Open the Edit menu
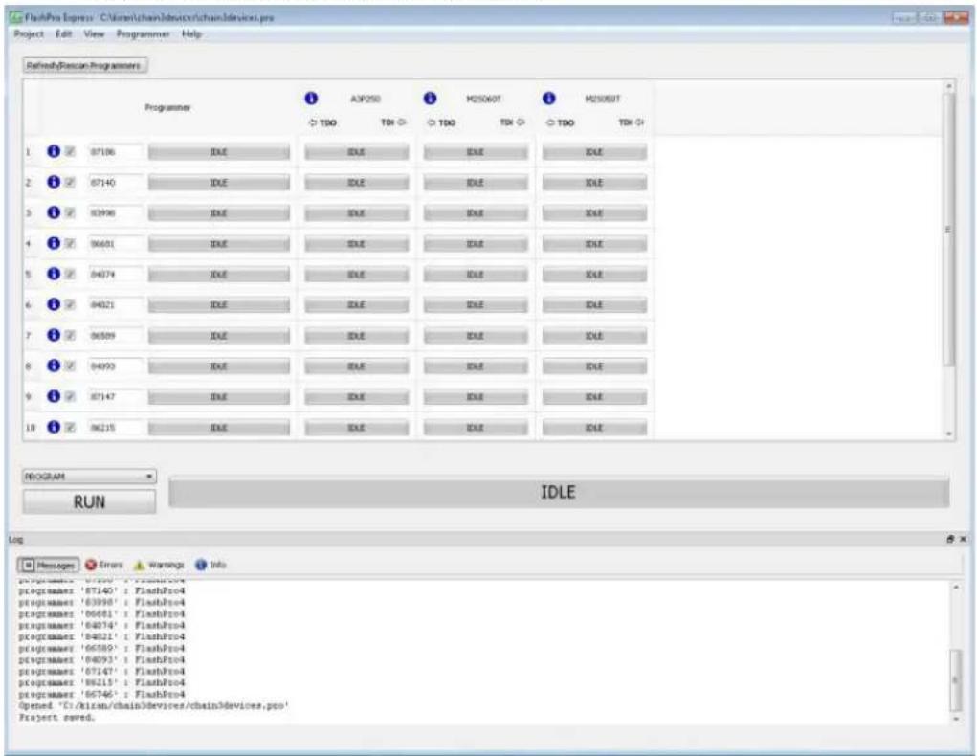 [63, 33]
